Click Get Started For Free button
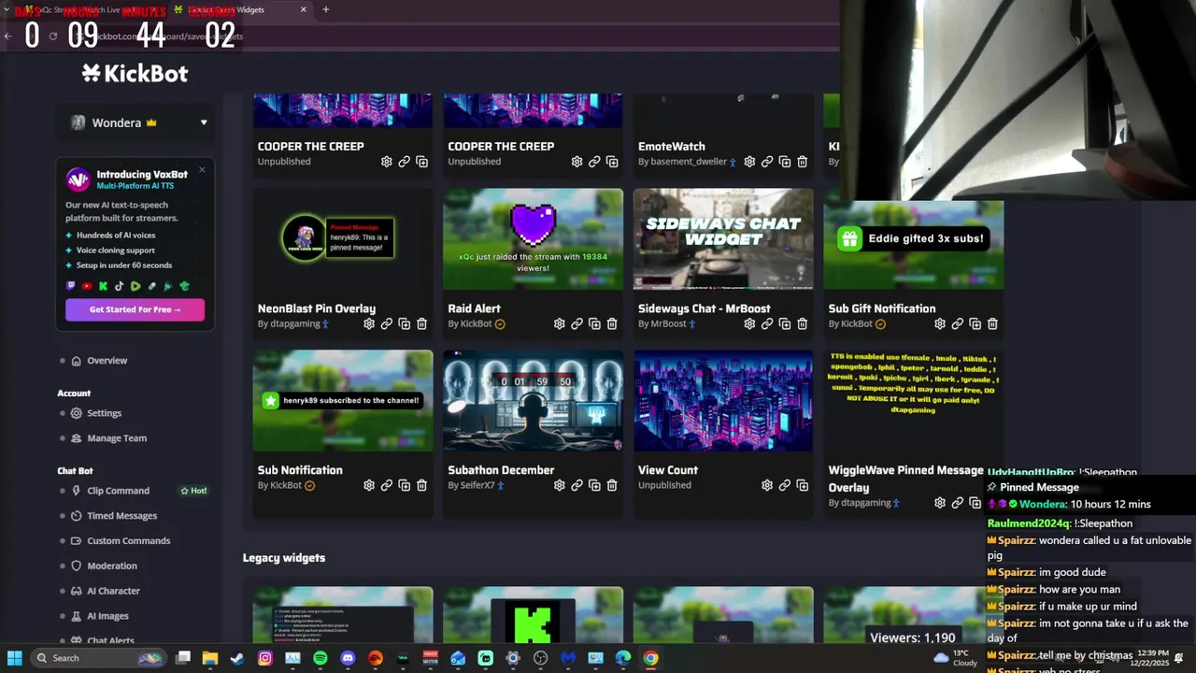1196x673 pixels. click(x=135, y=309)
